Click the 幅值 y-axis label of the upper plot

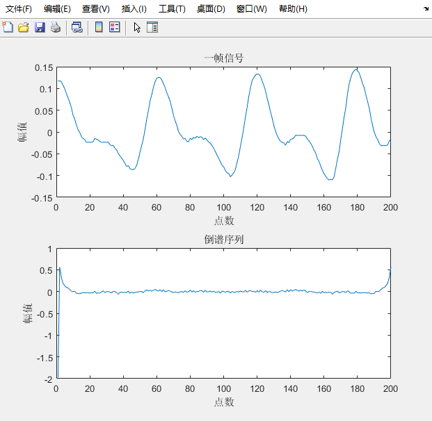(x=22, y=132)
